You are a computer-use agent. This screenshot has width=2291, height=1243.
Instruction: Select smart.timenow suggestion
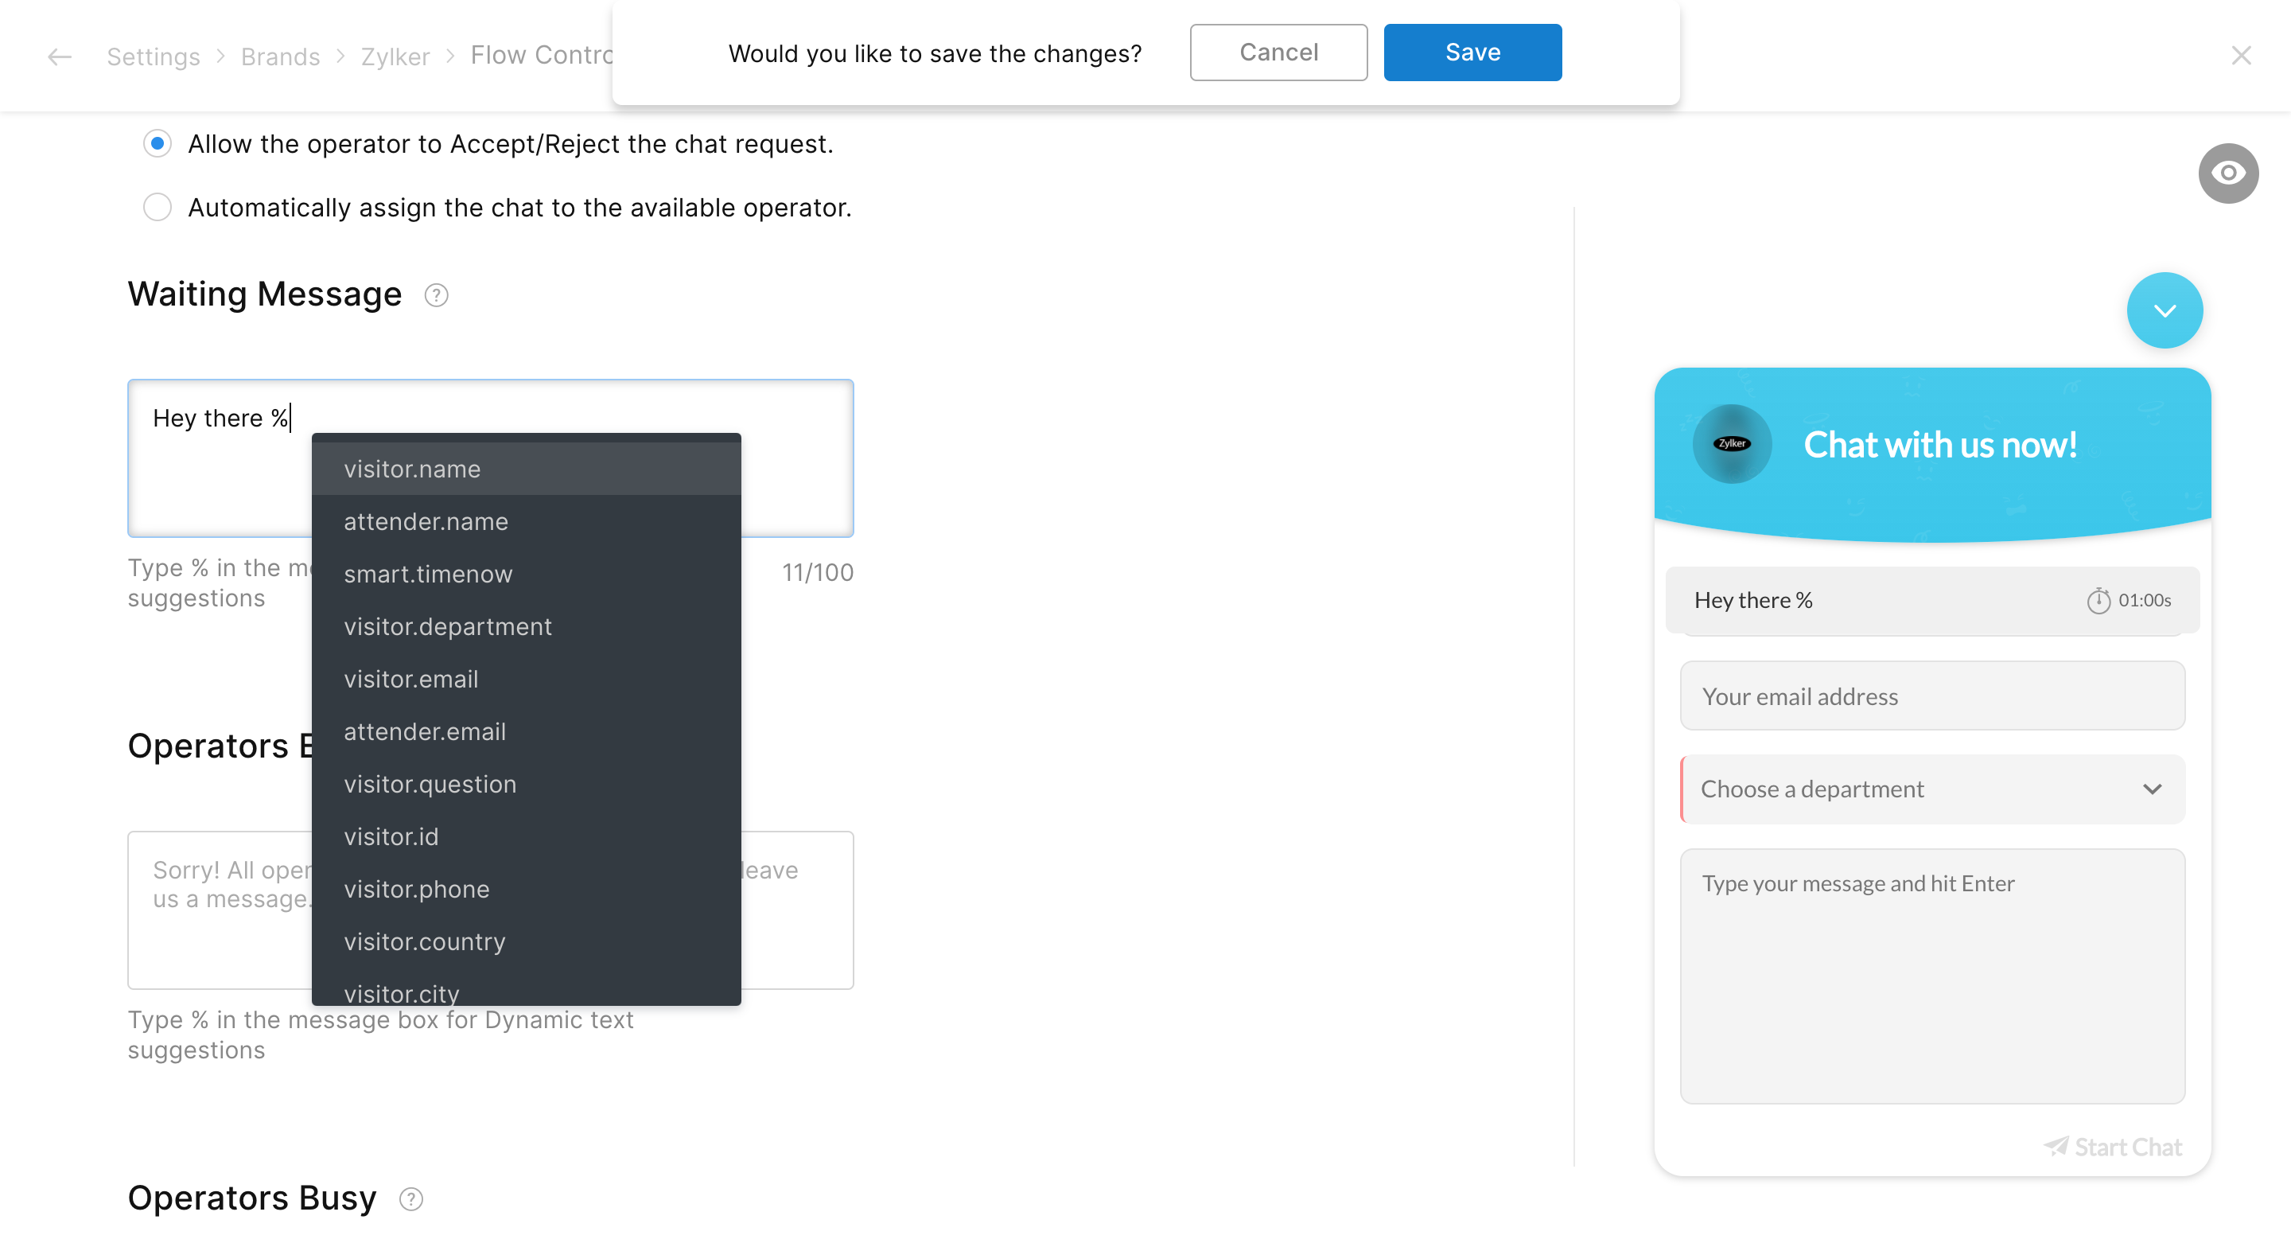pos(428,574)
